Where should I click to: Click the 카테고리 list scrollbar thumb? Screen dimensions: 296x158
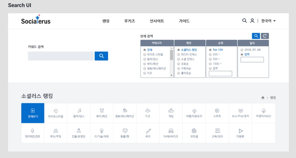point(171,55)
